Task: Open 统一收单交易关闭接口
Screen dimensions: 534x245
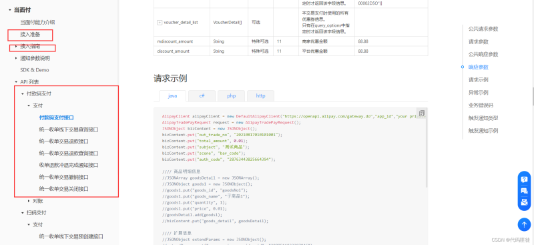Action: point(64,188)
